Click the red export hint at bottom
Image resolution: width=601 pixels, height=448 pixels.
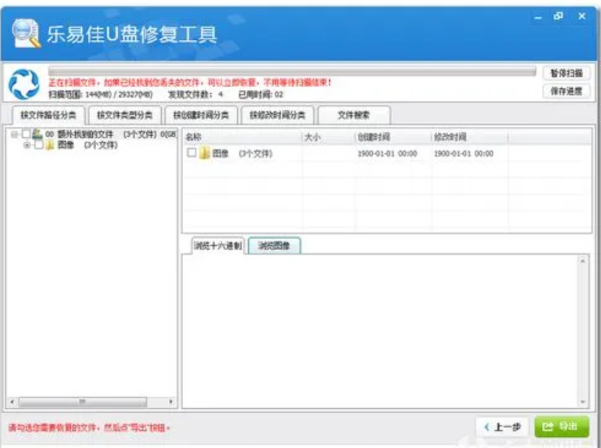pos(89,427)
